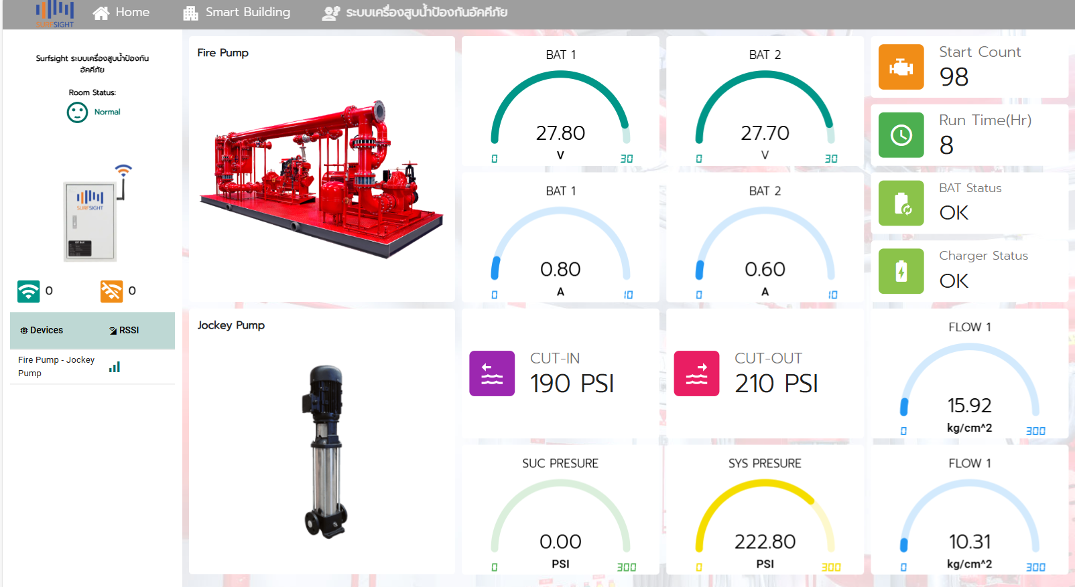Viewport: 1075px width, 587px height.
Task: Click the pink CUT-OUT pressure icon
Action: 696,373
